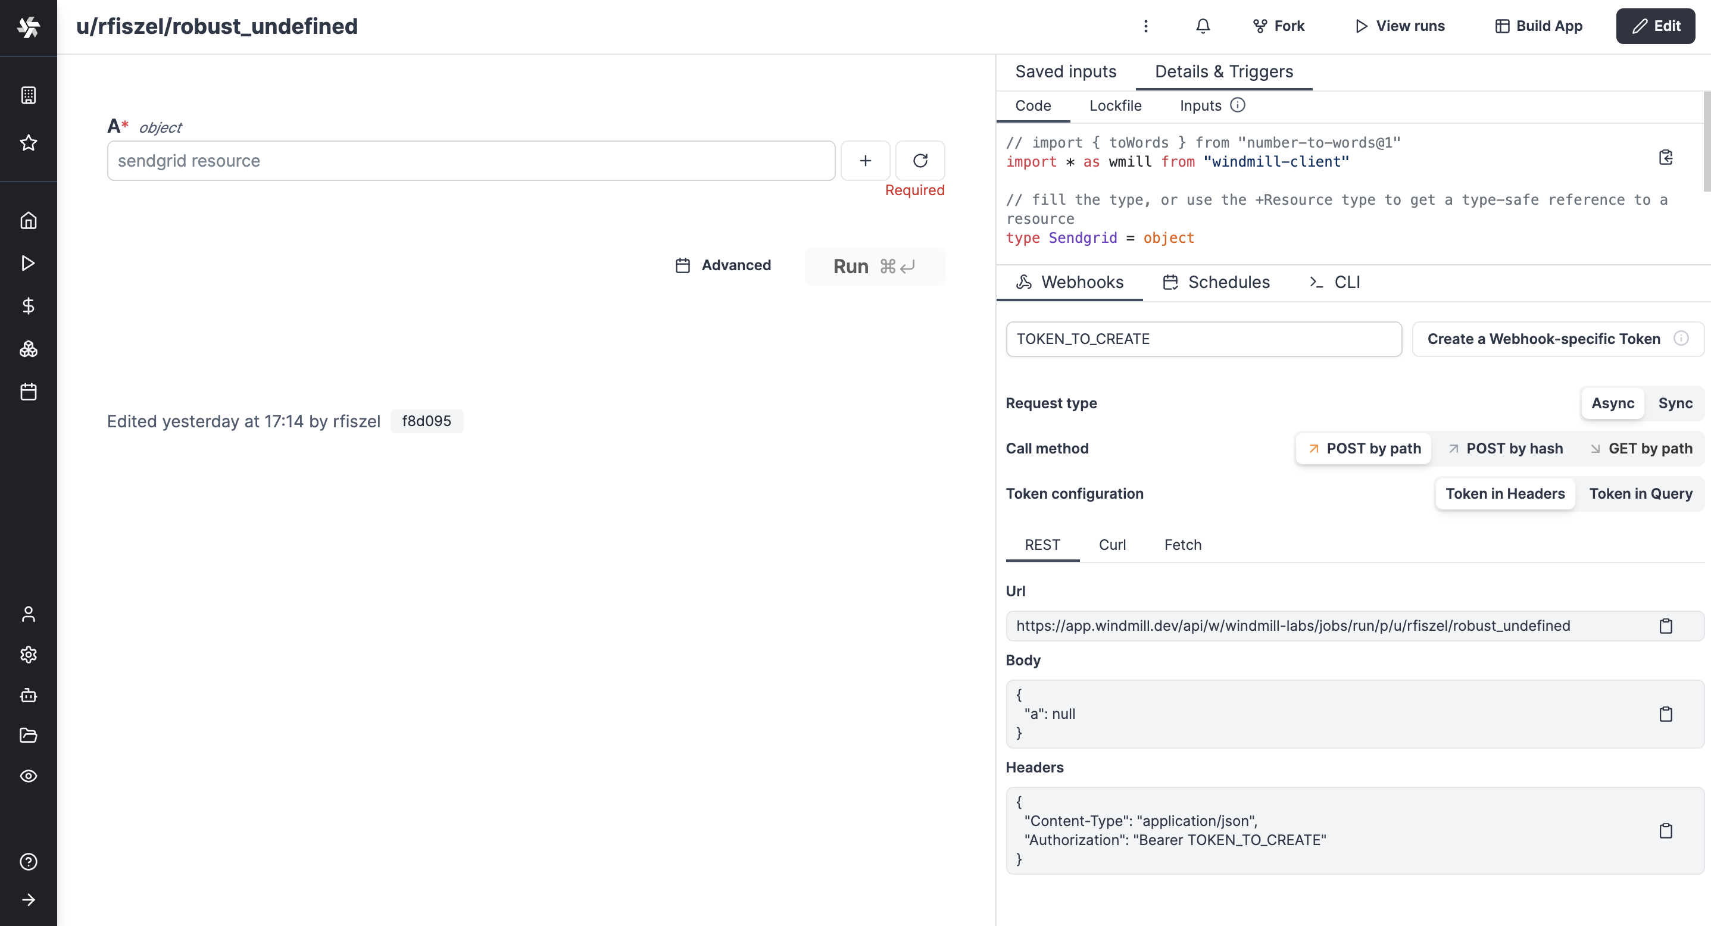The width and height of the screenshot is (1711, 926).
Task: Select the Resources cube icon in sidebar
Action: coord(29,349)
